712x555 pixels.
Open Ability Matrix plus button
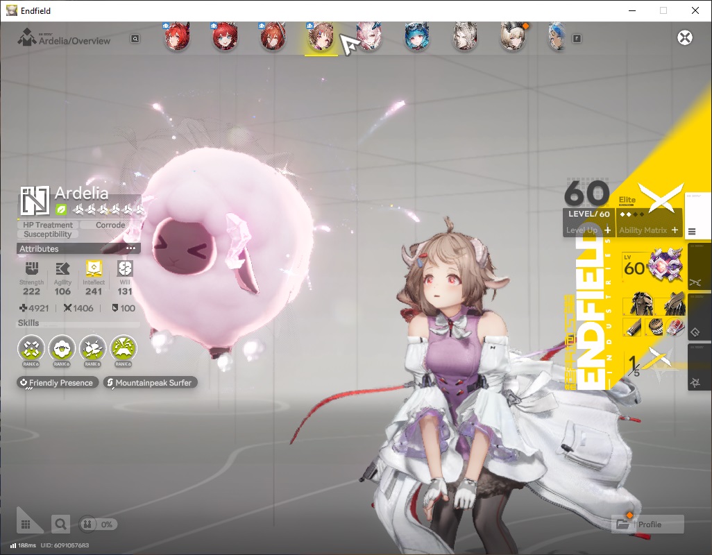[x=675, y=230]
